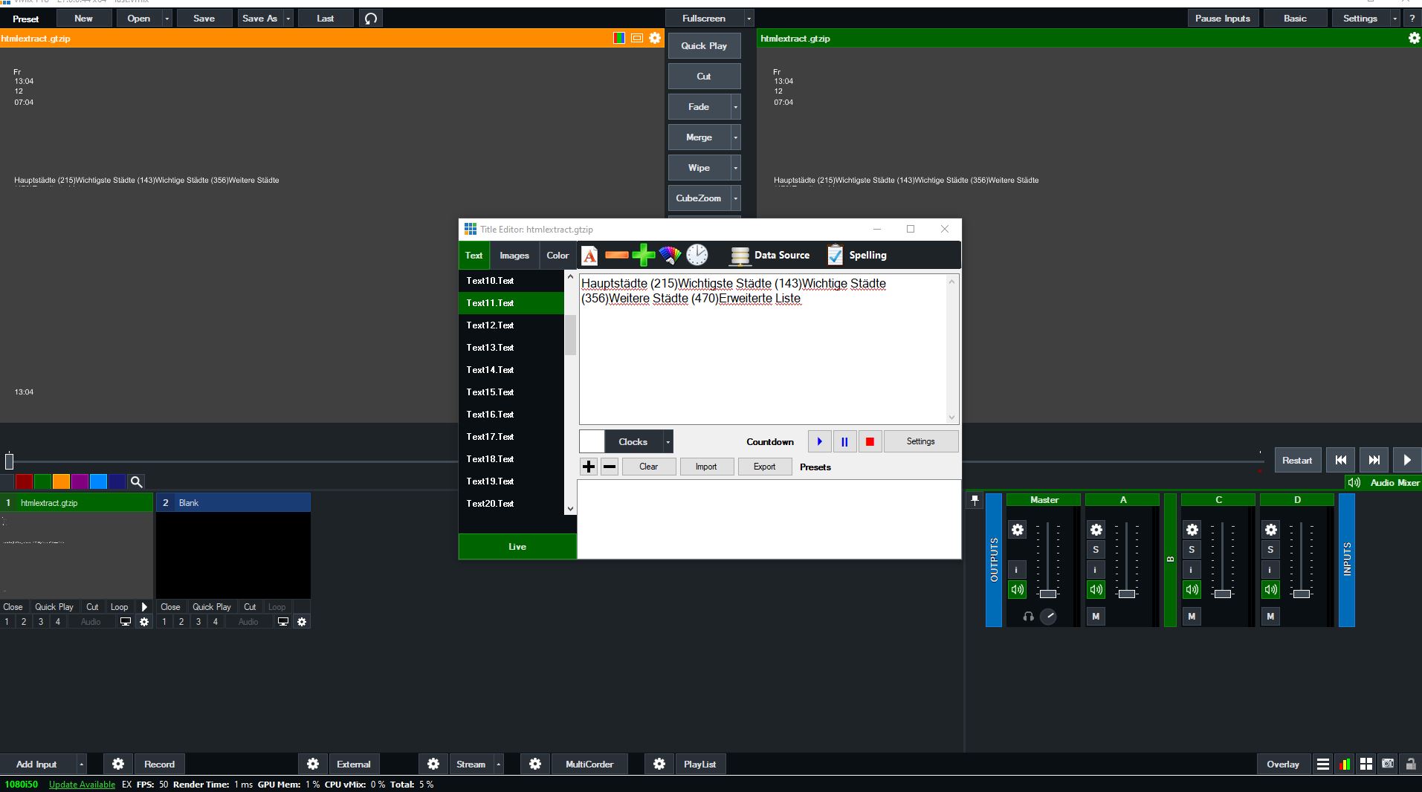
Task: Switch to the Color tab in Title Editor
Action: (x=558, y=256)
